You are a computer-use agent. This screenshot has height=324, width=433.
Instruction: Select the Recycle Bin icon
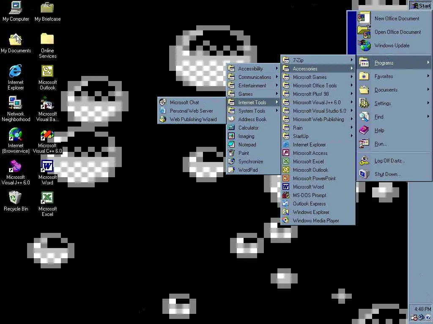(x=16, y=202)
